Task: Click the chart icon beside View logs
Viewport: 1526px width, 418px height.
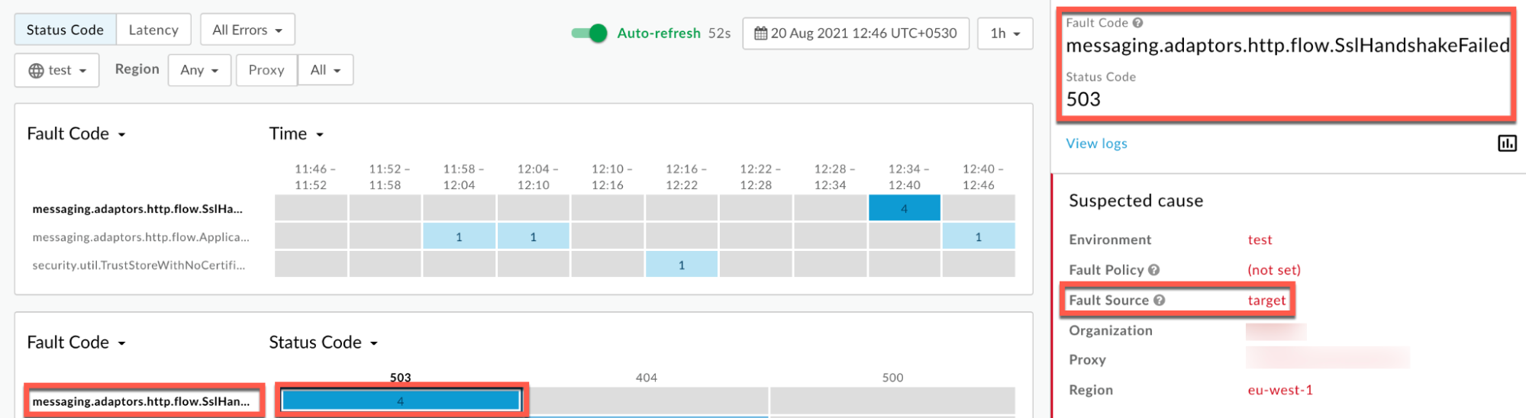Action: 1506,143
